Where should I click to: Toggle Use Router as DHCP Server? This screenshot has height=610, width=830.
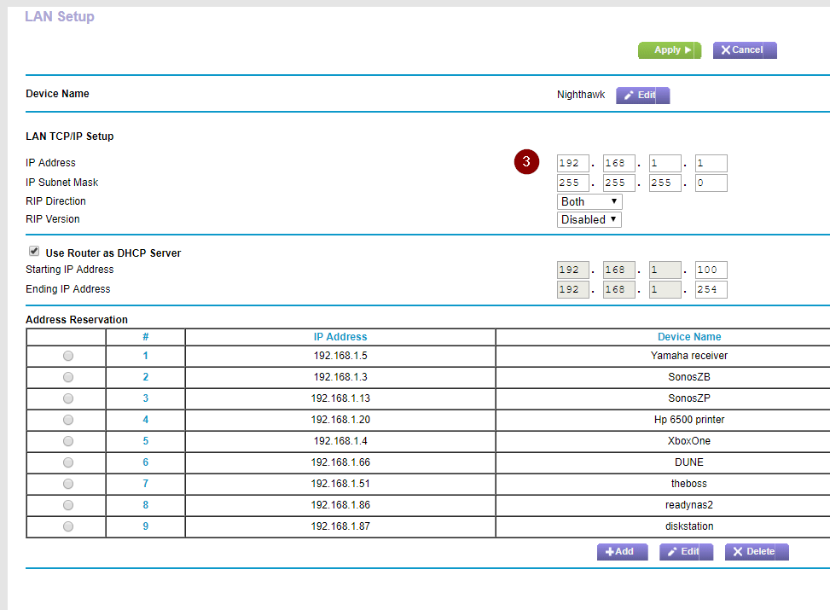[34, 252]
